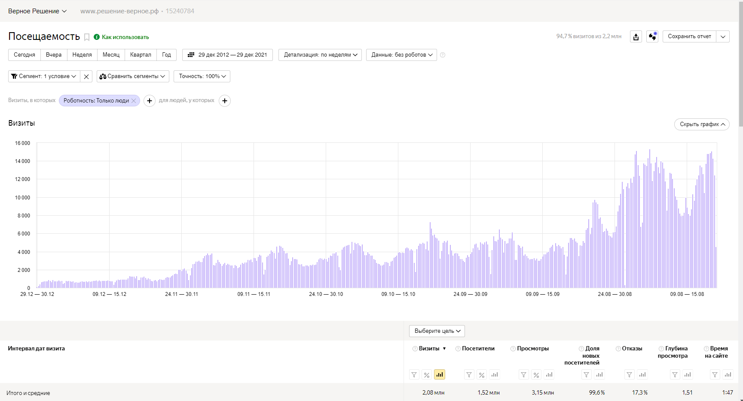
Task: Open the Верное Решение counter dropdown
Action: 37,11
